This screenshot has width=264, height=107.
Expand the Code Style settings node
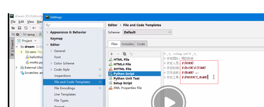(x=51, y=70)
